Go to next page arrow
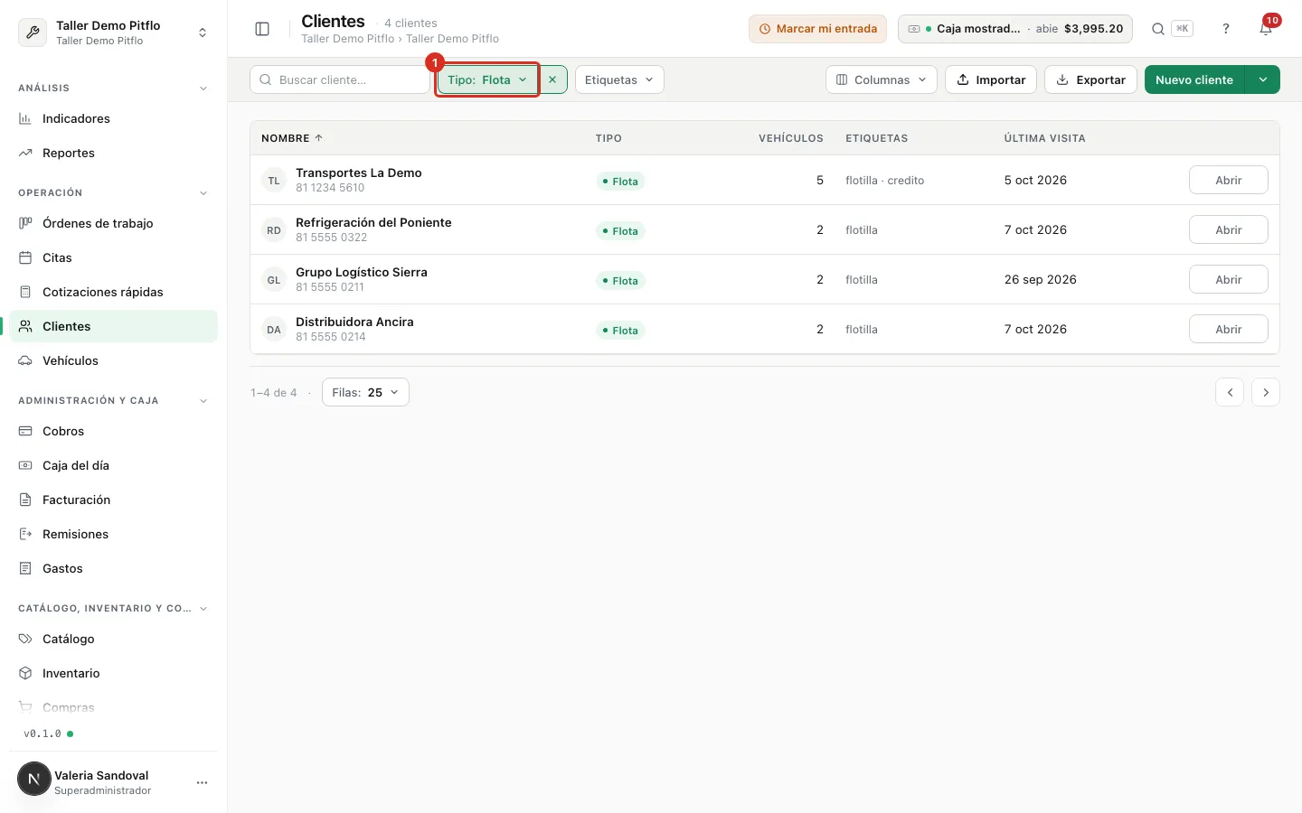The height and width of the screenshot is (813, 1302). 1266,392
